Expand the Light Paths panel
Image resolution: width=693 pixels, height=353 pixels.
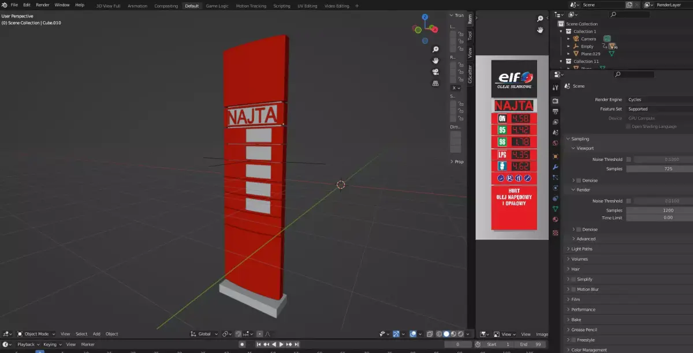point(582,249)
